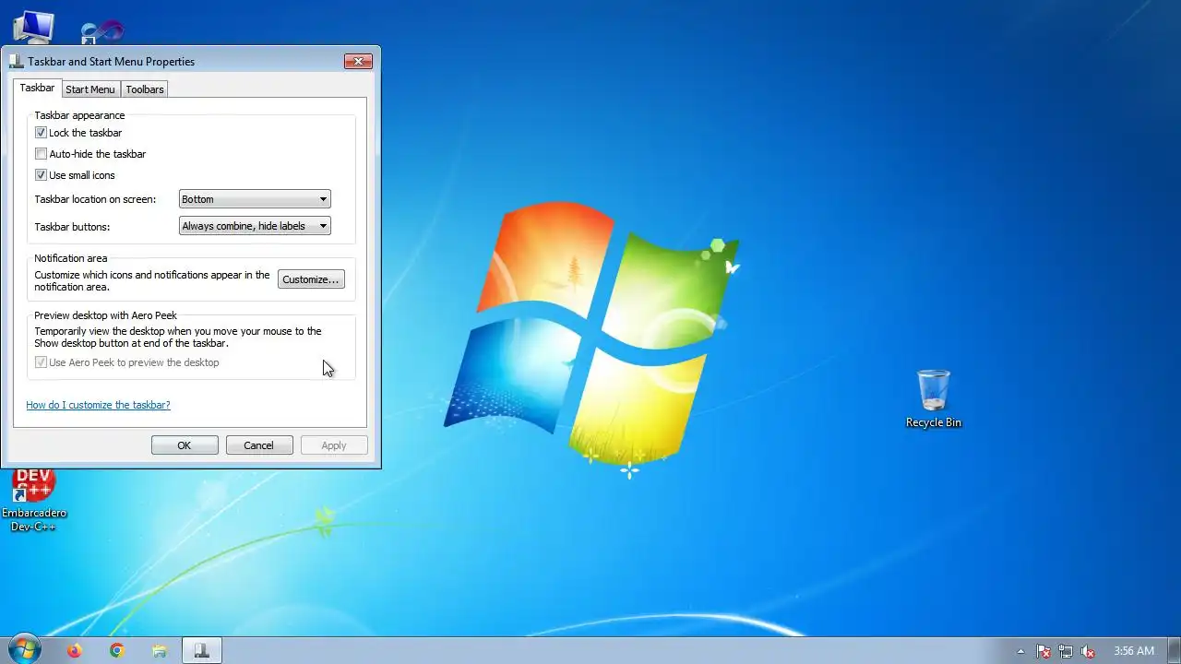Open the Action Center flag icon
The image size is (1181, 664).
pyautogui.click(x=1044, y=651)
